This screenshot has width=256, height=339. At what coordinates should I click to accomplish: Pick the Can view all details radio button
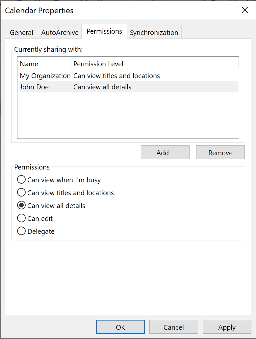(21, 205)
